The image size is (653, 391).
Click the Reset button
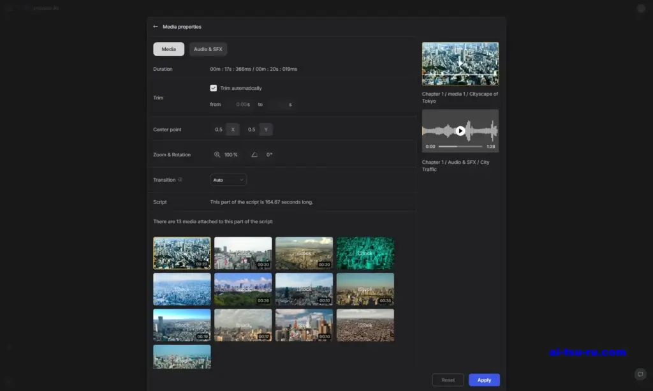tap(448, 380)
